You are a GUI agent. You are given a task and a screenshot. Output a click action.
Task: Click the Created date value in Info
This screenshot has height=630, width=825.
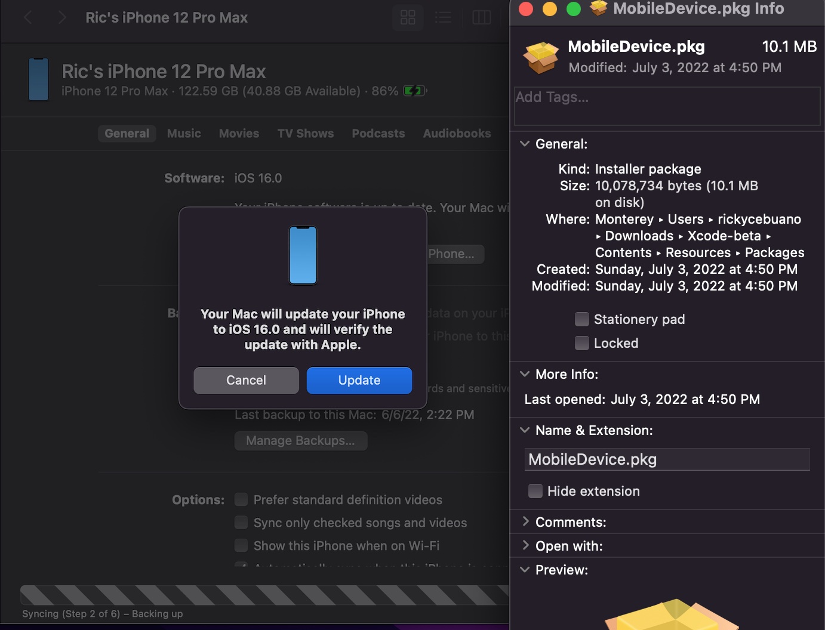696,269
